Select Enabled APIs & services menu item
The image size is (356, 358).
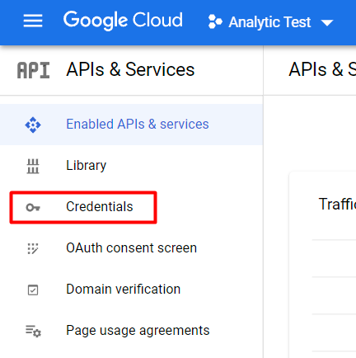(131, 125)
